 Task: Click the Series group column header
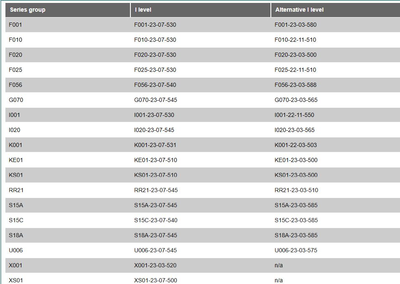68,10
